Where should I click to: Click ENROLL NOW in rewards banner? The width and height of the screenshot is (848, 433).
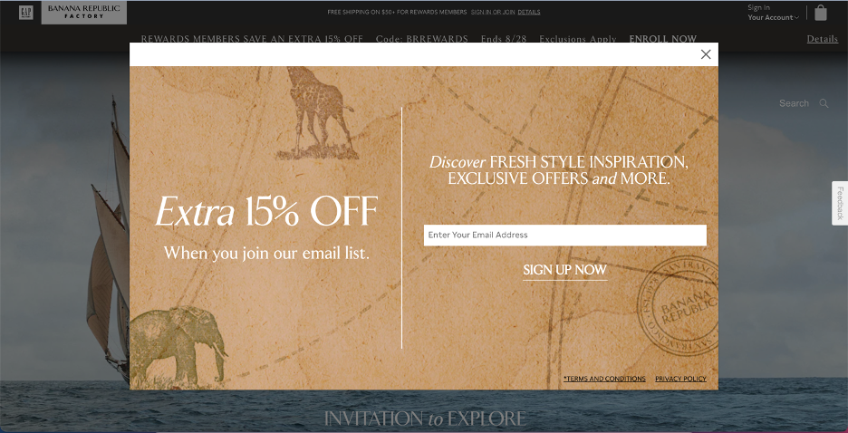[662, 39]
